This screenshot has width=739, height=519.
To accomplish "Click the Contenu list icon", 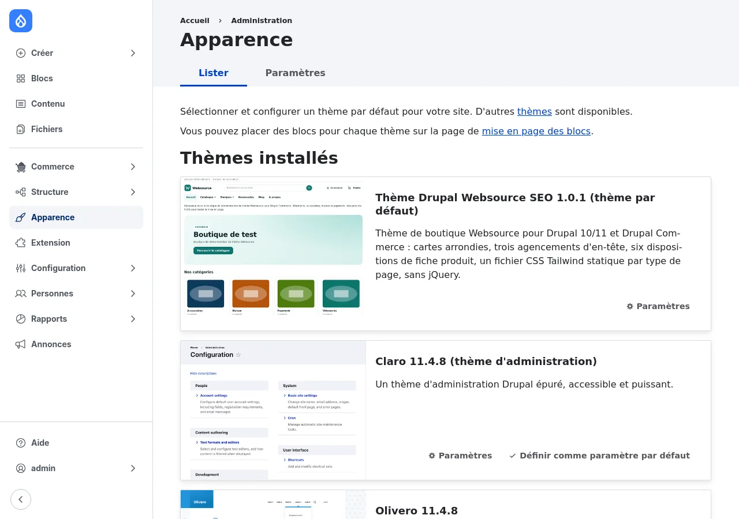I will coord(21,104).
